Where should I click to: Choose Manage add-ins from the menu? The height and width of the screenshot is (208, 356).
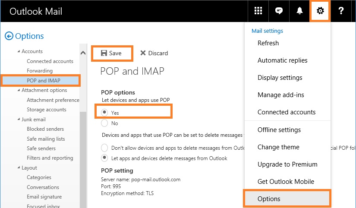[x=281, y=95]
